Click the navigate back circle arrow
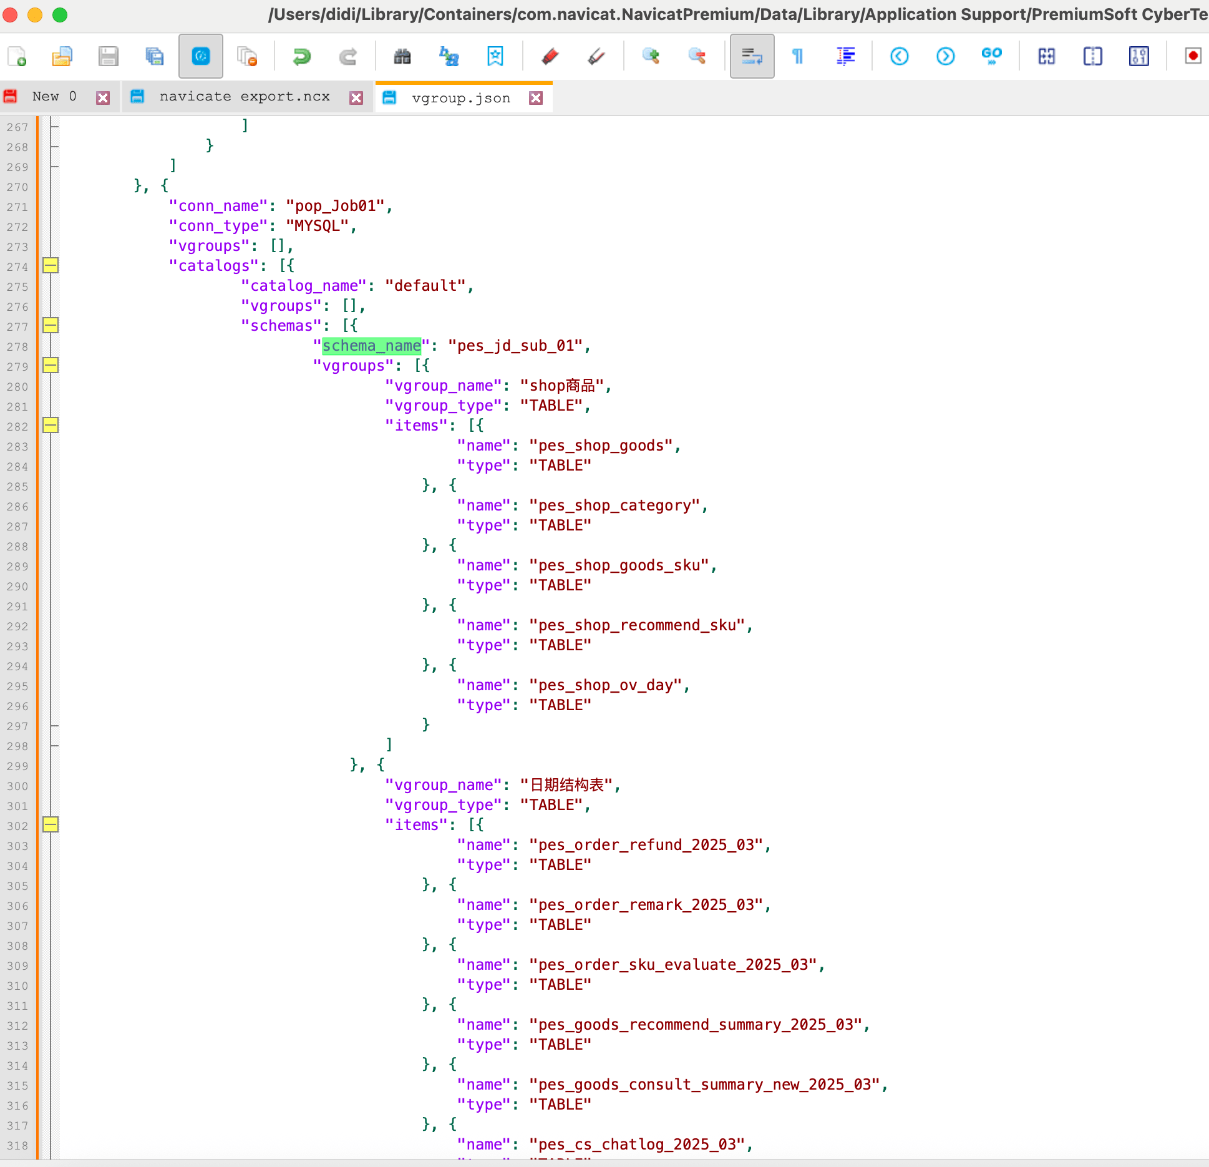1209x1167 pixels. pyautogui.click(x=899, y=57)
